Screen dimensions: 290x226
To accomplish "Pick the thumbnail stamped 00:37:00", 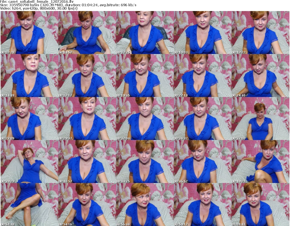I will pos(261,119).
